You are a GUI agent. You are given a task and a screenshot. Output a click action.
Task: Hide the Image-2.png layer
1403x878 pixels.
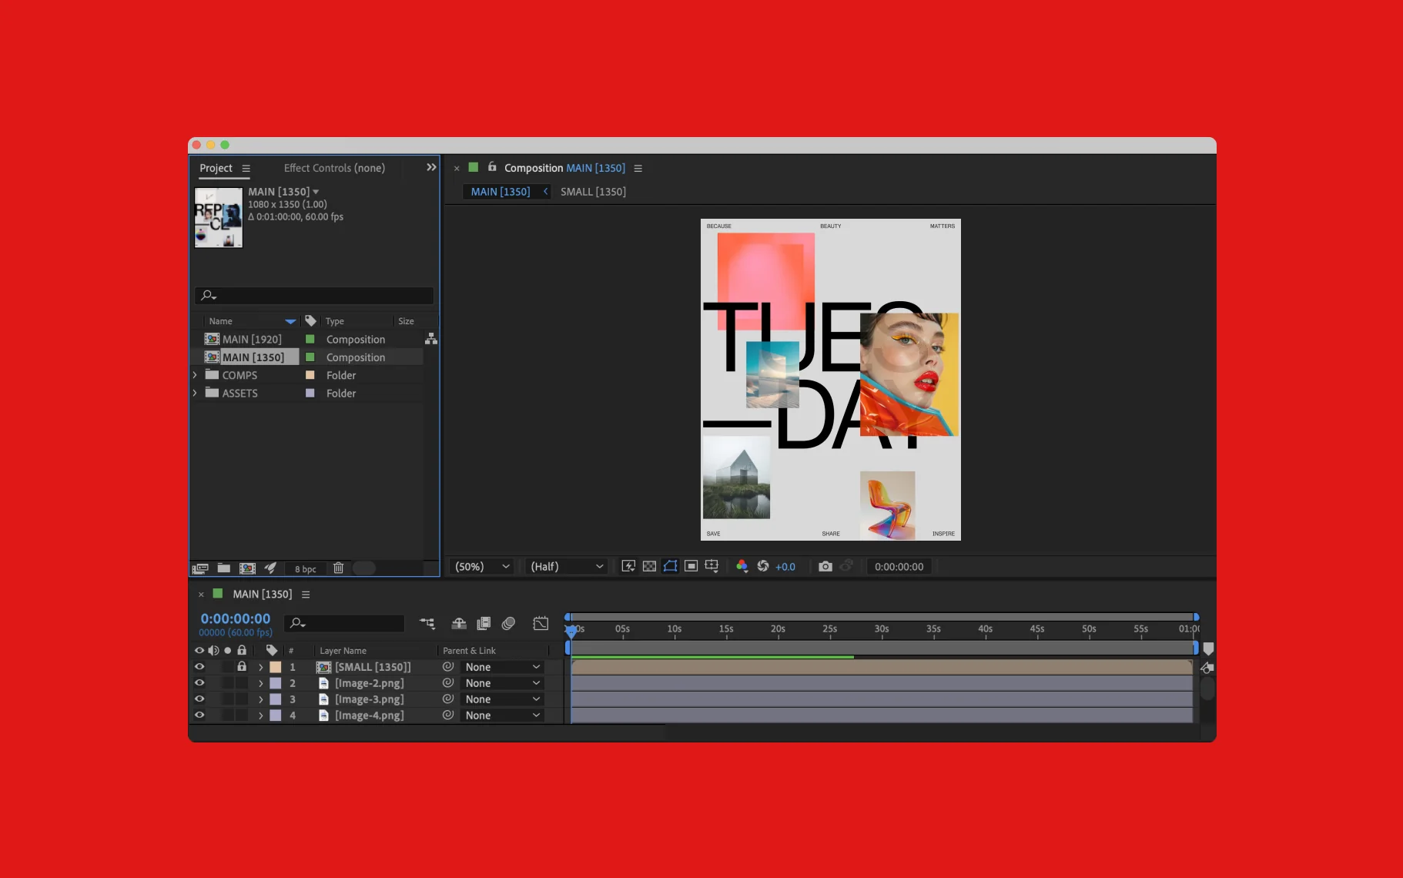click(x=199, y=683)
